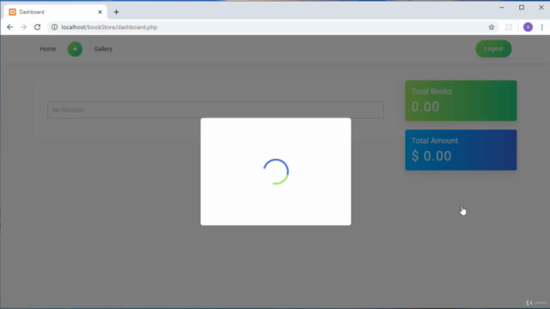Bookmark this page with the star icon
Screen dimensions: 550x309
pyautogui.click(x=492, y=27)
